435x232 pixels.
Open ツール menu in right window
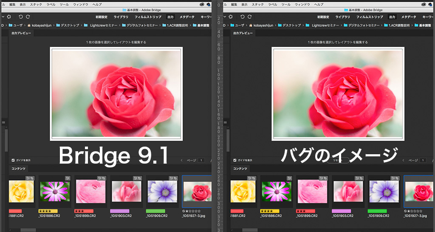coord(286,4)
